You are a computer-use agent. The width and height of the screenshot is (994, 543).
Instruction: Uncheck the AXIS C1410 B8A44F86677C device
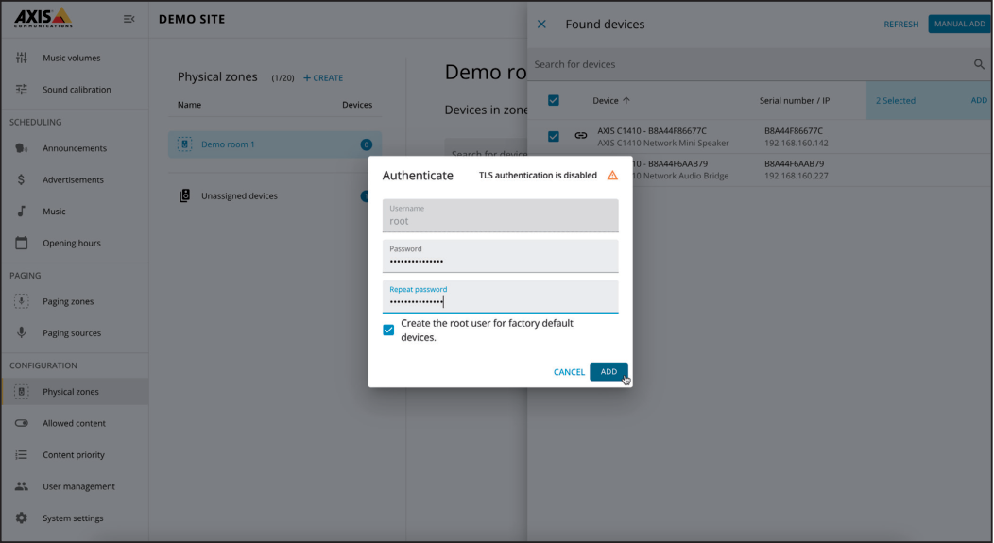click(x=554, y=136)
